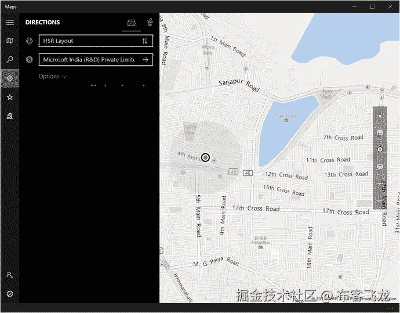Screen dimensions: 400x313
Task: Open the account profile icon
Action: tap(10, 275)
